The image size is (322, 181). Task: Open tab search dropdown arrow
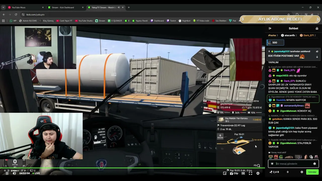pos(3,8)
